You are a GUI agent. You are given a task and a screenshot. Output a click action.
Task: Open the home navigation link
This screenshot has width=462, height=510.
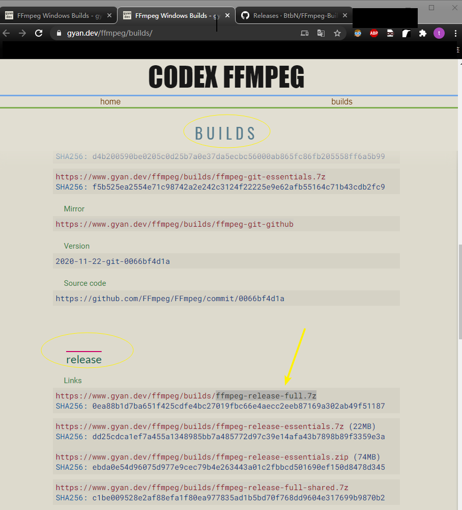(110, 102)
